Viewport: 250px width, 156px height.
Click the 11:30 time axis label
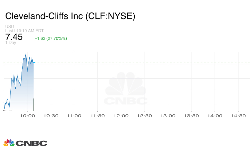(x=97, y=116)
